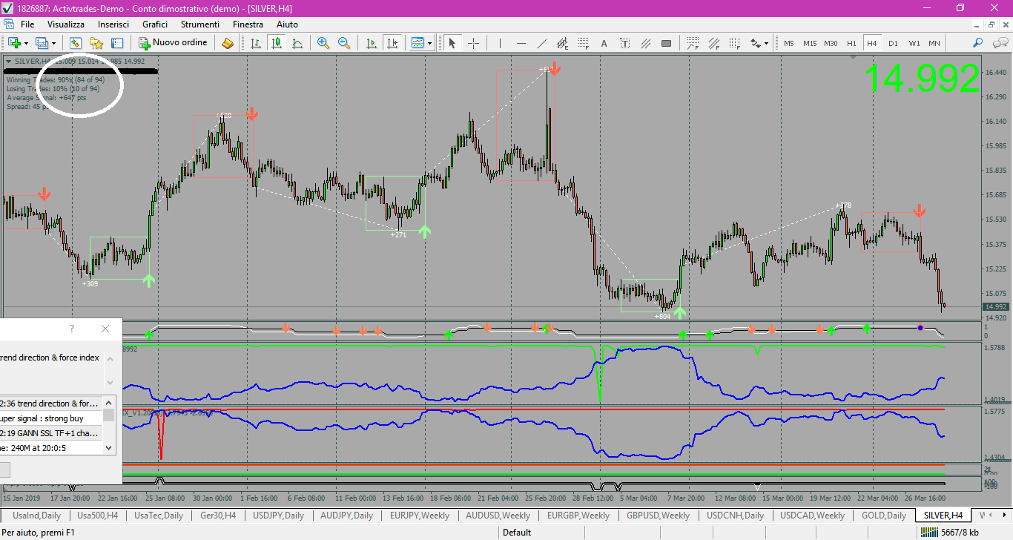Open the search magnifier icon
This screenshot has height=540, width=1013.
pos(978,43)
